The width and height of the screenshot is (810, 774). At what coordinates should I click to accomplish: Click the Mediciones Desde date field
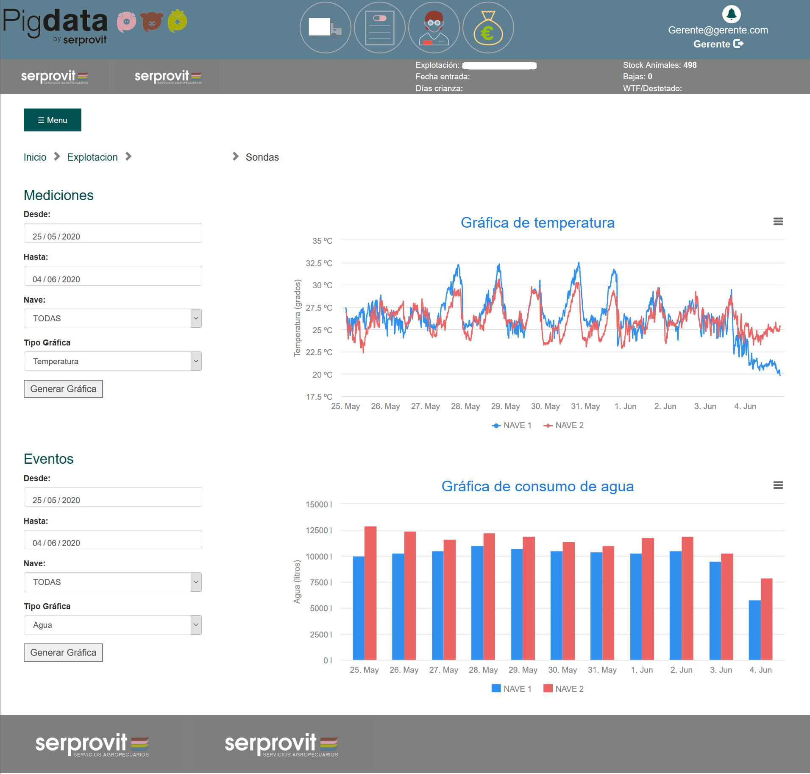coord(113,234)
